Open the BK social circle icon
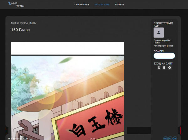Screen dimensions: 188x140 pyautogui.click(x=165, y=138)
